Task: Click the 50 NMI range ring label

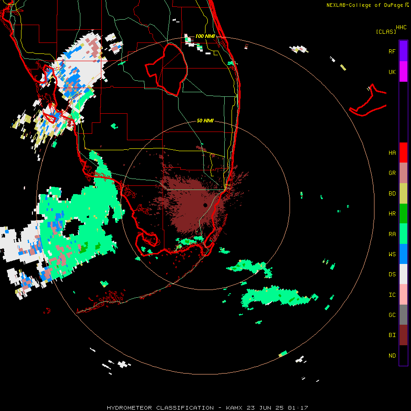Action: (x=205, y=121)
